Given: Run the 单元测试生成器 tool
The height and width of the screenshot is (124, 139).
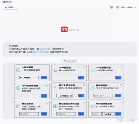Looking at the screenshot, I should click(118, 114).
